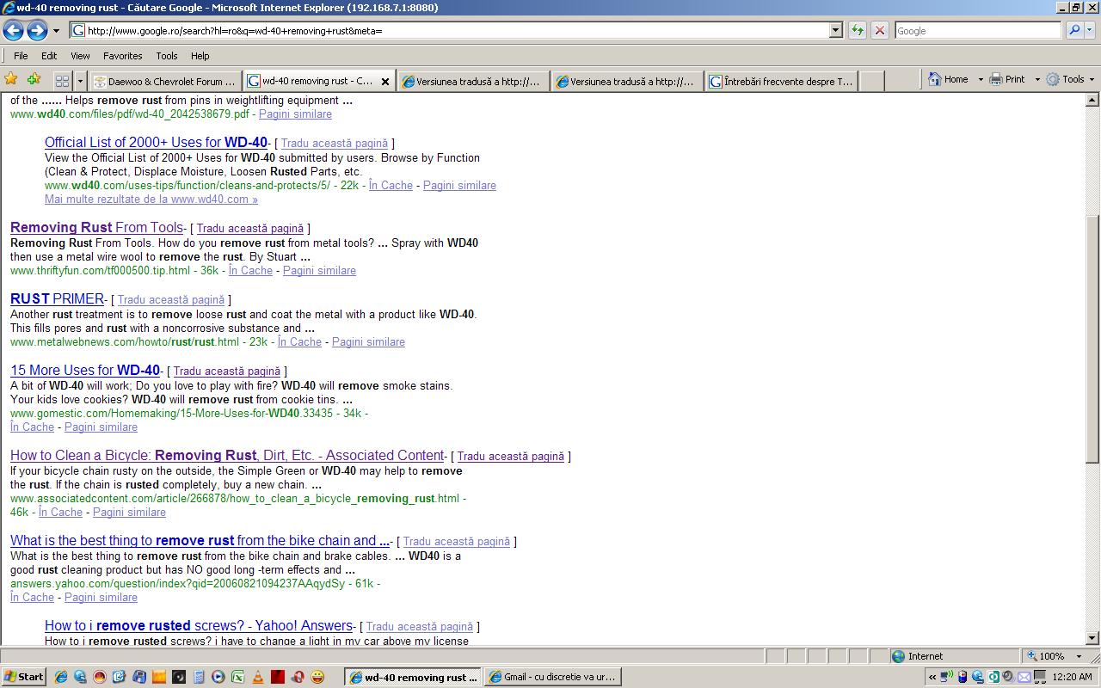Click Add to Favorites star-plus icon

[x=34, y=79]
